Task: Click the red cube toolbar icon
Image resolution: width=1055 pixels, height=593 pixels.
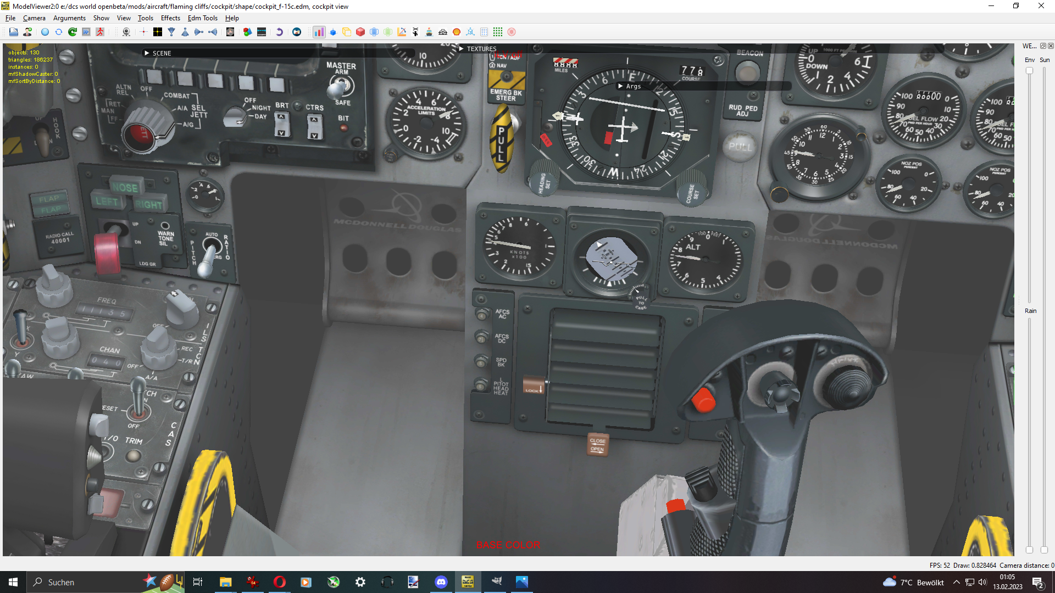Action: [x=360, y=32]
